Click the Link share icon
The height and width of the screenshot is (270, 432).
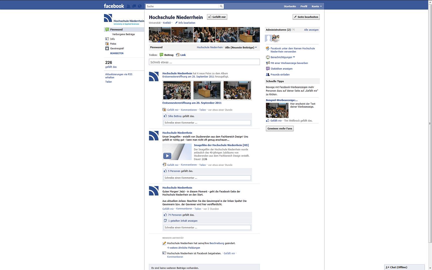point(178,55)
